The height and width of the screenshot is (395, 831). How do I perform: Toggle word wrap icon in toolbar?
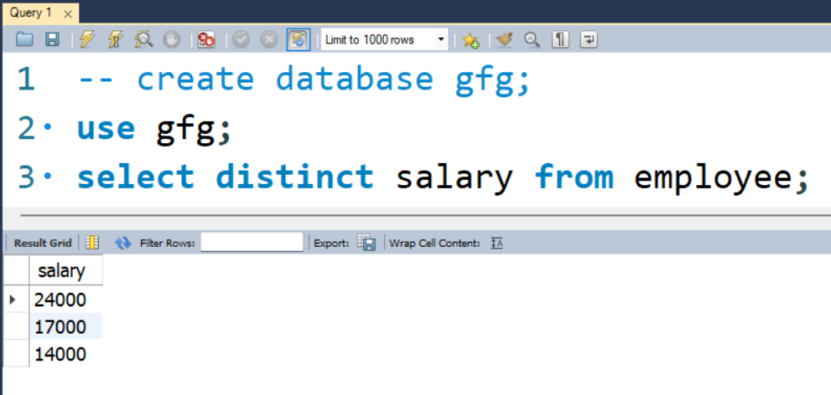[x=589, y=39]
